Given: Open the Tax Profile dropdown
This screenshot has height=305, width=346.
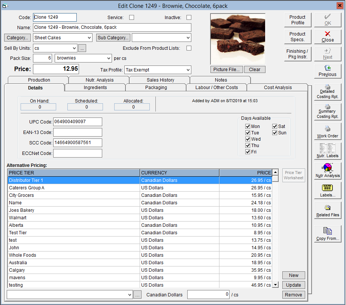Looking at the screenshot, I should [188, 70].
